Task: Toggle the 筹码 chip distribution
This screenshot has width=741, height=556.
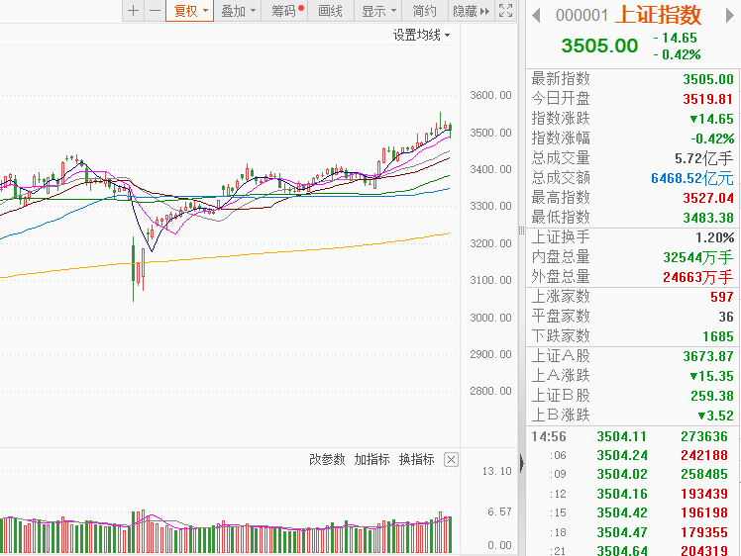Action: click(286, 11)
